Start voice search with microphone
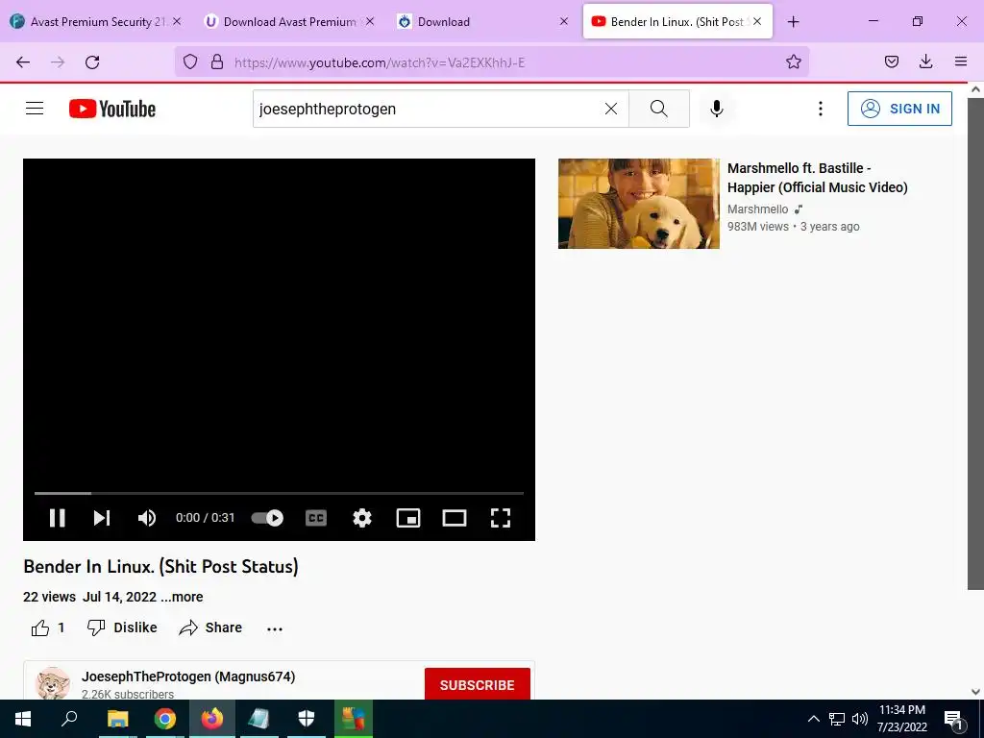The width and height of the screenshot is (984, 738). click(x=717, y=109)
